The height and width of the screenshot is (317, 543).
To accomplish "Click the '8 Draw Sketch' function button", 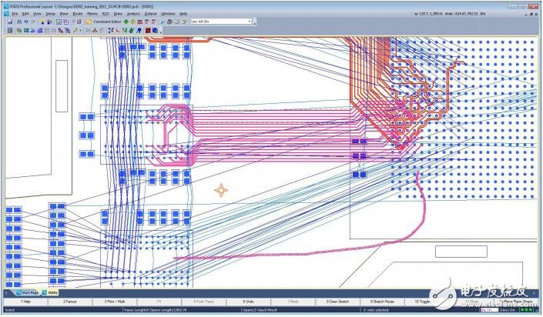I will (335, 301).
